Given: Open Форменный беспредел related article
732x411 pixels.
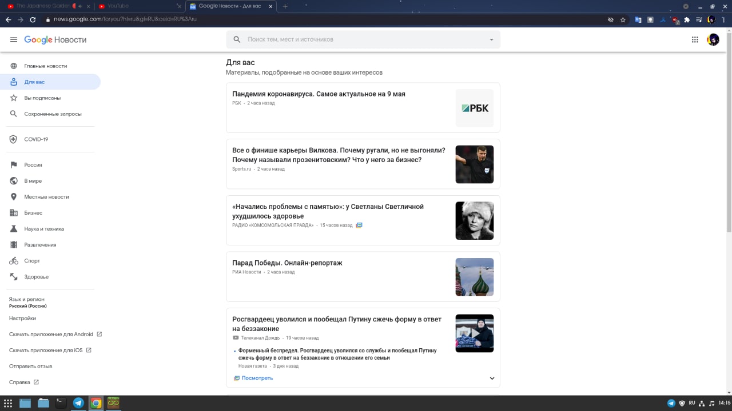Looking at the screenshot, I should [337, 354].
